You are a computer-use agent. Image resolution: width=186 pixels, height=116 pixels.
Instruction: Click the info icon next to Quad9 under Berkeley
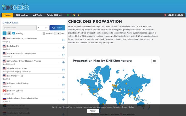9,49
